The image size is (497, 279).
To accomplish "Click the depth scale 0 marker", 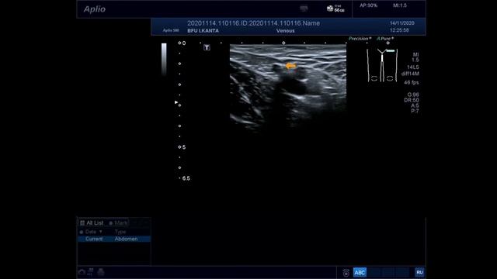I will click(x=182, y=43).
